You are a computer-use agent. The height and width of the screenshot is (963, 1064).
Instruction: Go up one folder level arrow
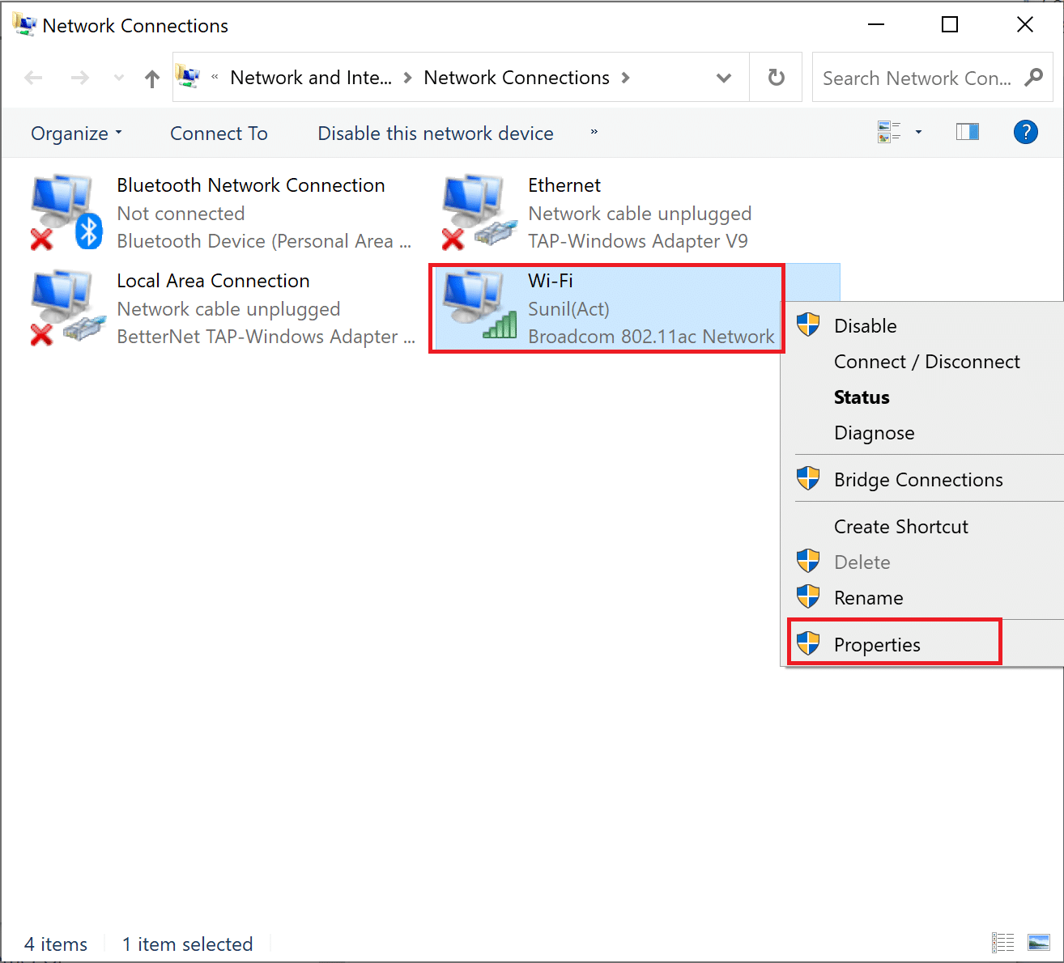(x=151, y=78)
